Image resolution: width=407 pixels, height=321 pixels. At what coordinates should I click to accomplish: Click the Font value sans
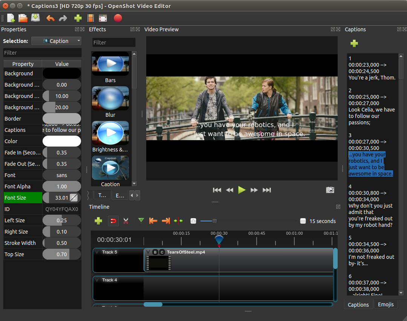(x=62, y=175)
